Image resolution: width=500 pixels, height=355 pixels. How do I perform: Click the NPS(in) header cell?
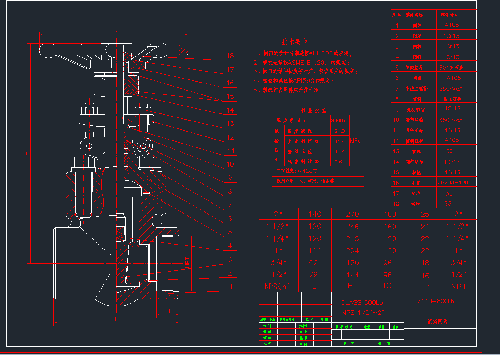[x=278, y=286]
